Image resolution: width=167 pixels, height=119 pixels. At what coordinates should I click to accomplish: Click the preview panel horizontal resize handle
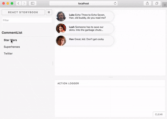(111, 77)
